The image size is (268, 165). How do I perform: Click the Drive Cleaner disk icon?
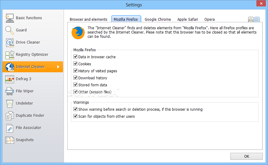[9, 42]
